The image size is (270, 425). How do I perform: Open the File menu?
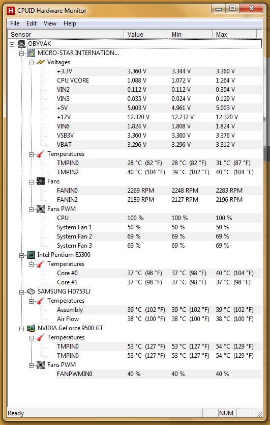point(15,23)
